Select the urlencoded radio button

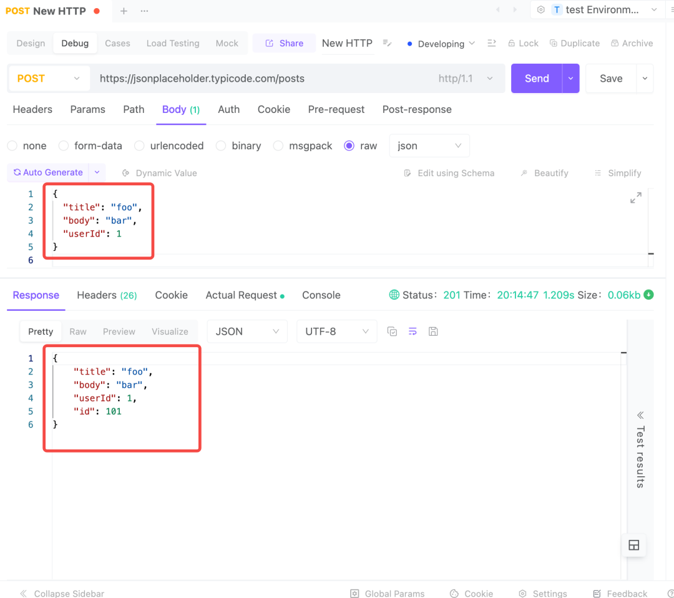point(139,145)
